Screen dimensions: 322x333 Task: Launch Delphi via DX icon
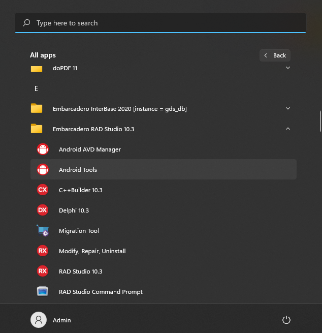coord(43,210)
